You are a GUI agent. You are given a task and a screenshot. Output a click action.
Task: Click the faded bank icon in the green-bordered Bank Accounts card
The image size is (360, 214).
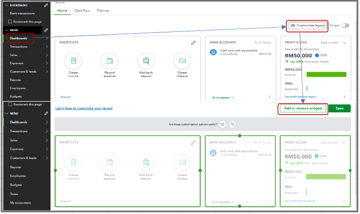click(213, 153)
